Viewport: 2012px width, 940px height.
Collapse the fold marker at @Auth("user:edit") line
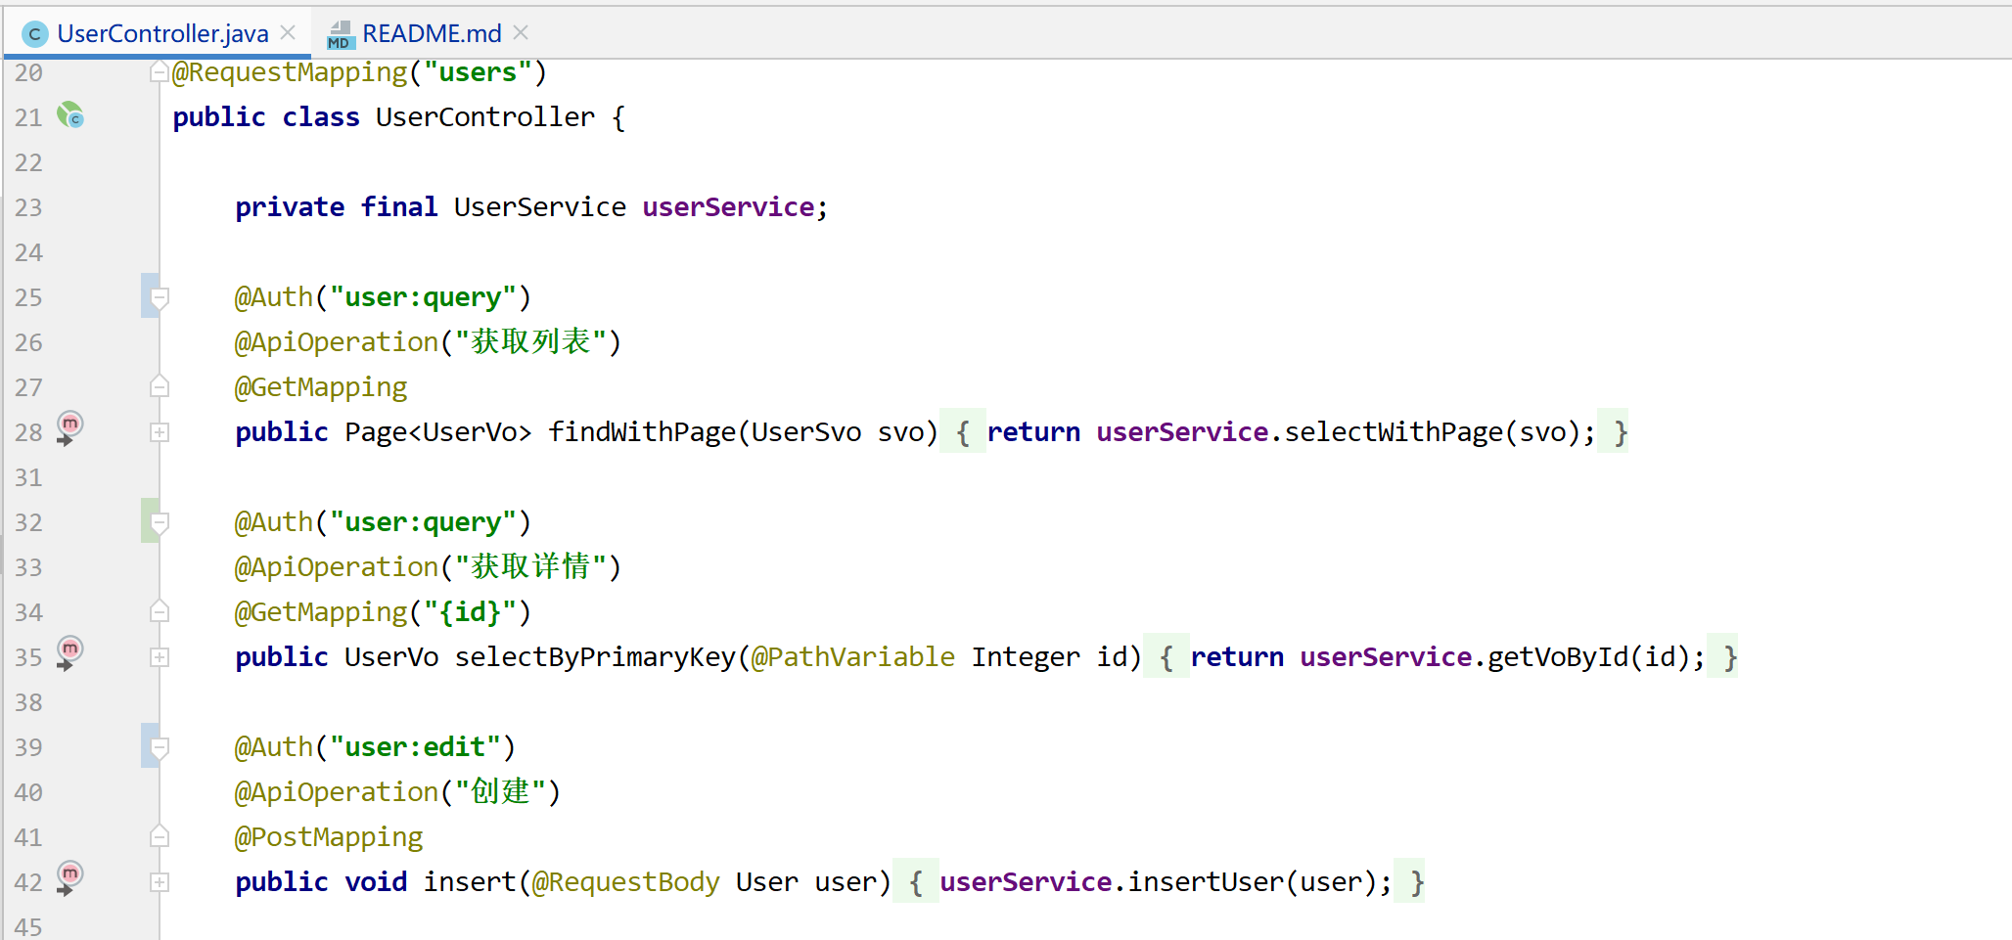tap(160, 747)
